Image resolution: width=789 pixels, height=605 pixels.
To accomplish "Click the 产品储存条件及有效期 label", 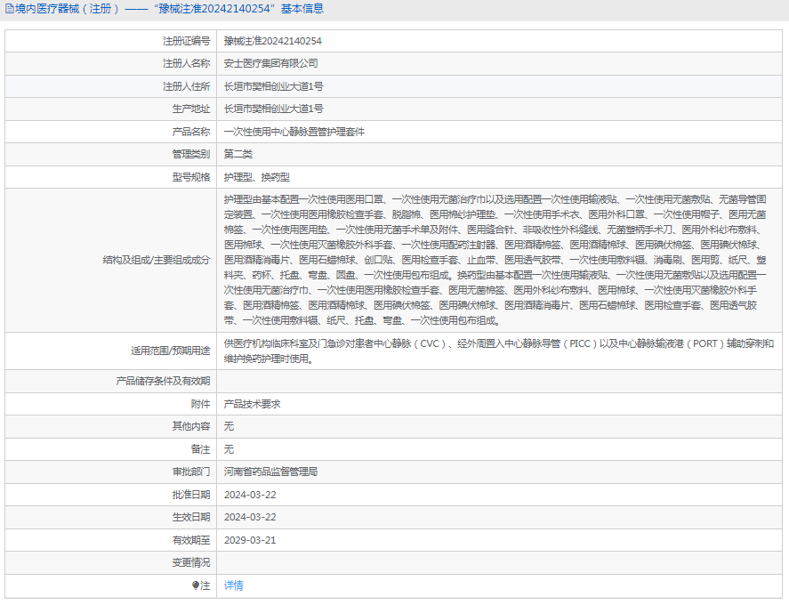I will coord(163,381).
